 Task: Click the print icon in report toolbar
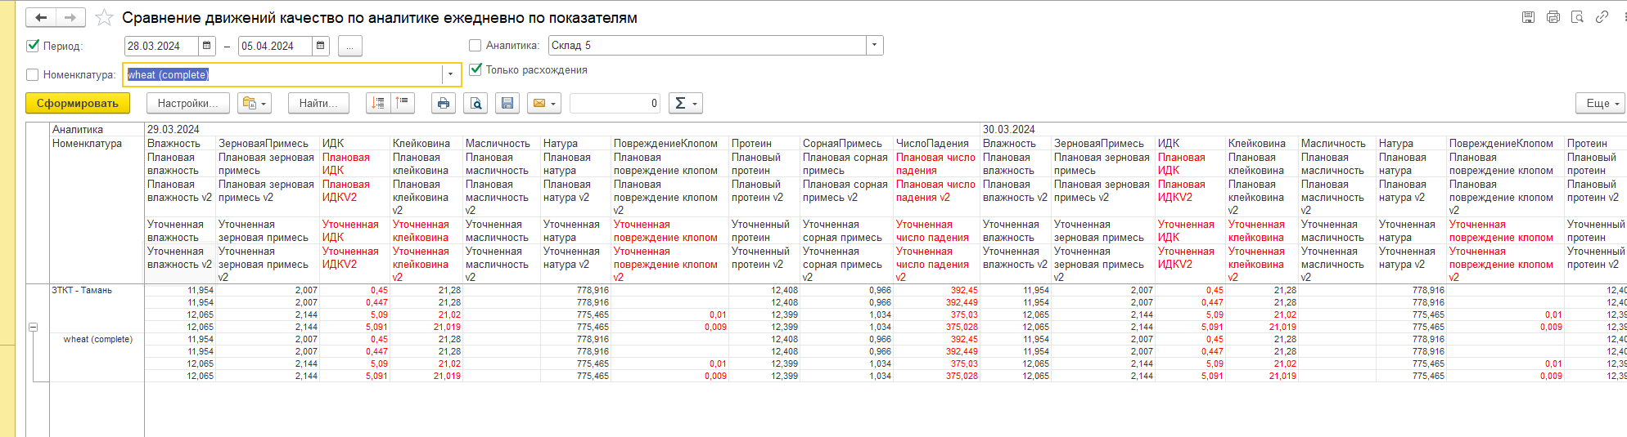coord(443,103)
